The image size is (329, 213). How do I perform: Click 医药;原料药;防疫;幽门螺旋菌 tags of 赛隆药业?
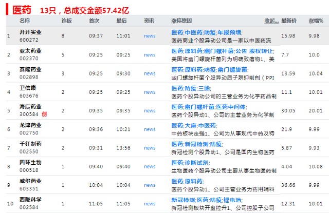[x=210, y=70]
